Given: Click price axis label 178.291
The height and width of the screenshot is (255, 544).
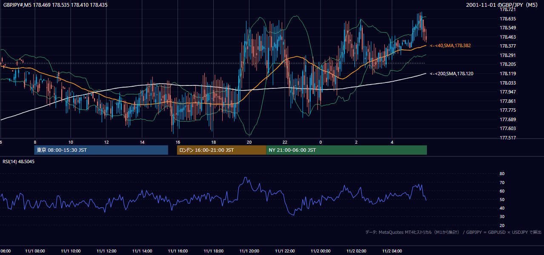Looking at the screenshot, I should (508, 55).
